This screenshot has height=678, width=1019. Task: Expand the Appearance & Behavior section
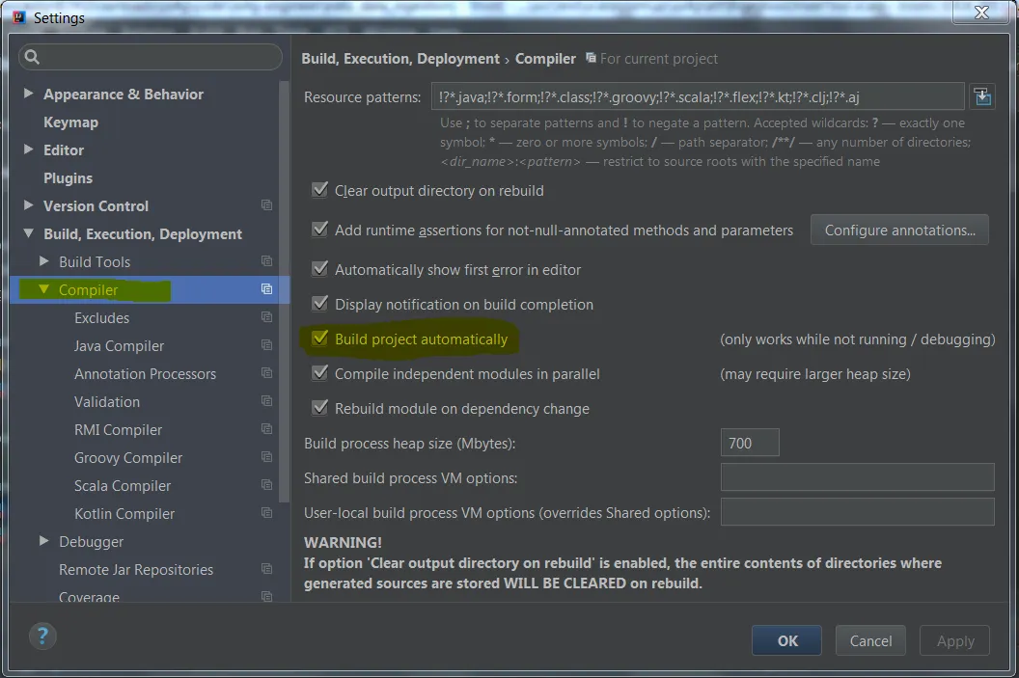pyautogui.click(x=28, y=94)
